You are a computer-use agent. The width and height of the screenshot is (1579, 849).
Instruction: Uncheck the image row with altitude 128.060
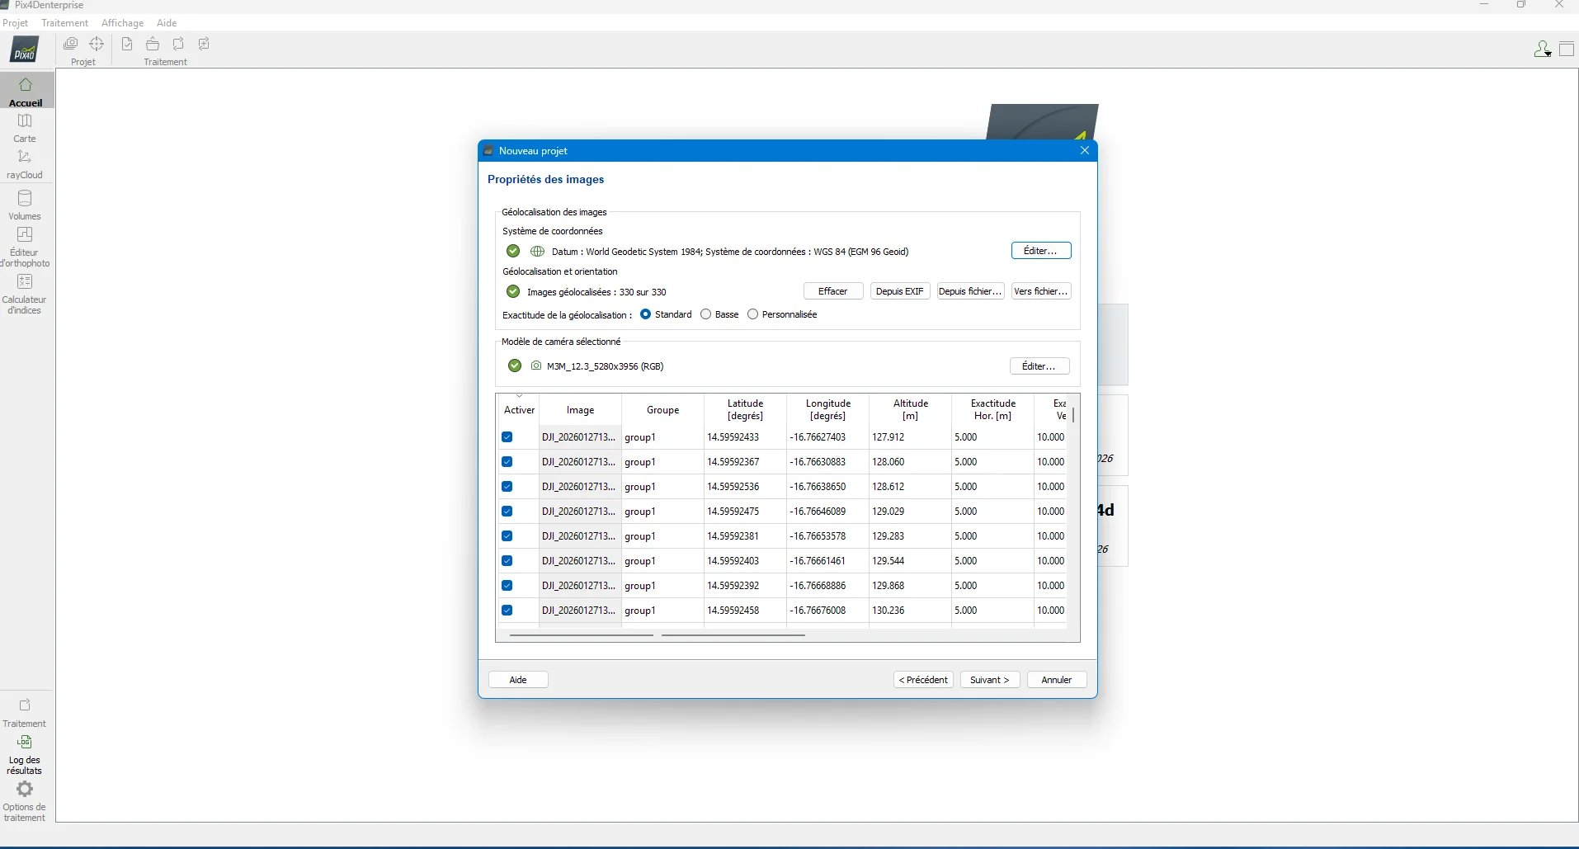507,462
